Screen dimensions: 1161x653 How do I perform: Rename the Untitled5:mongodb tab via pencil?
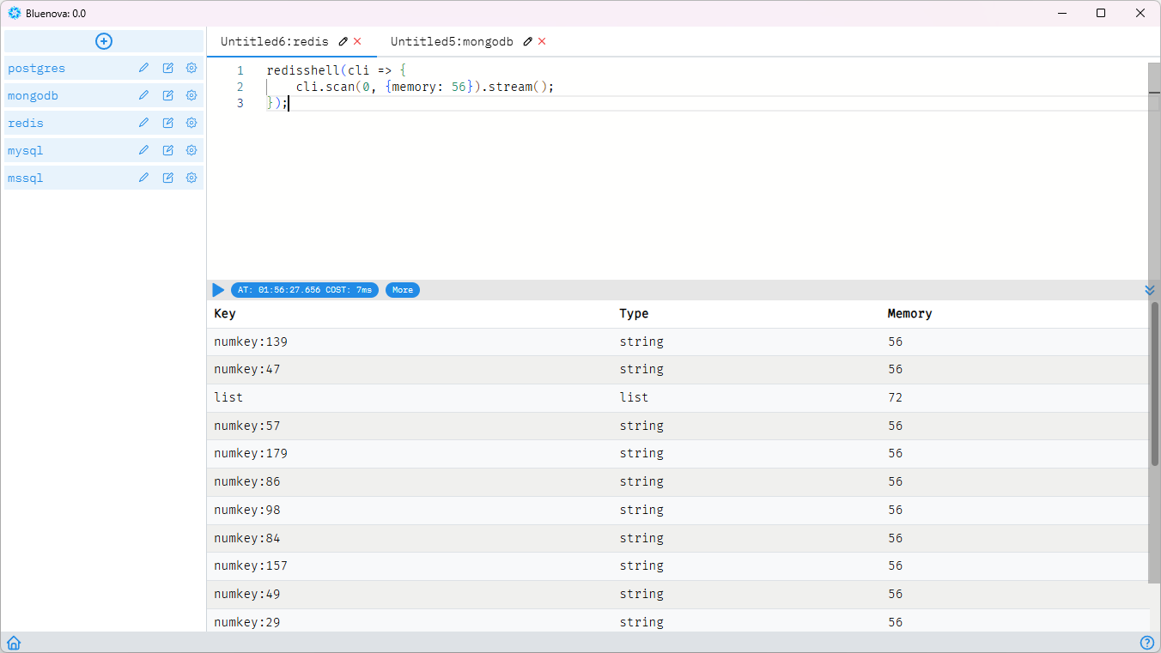[x=528, y=41]
